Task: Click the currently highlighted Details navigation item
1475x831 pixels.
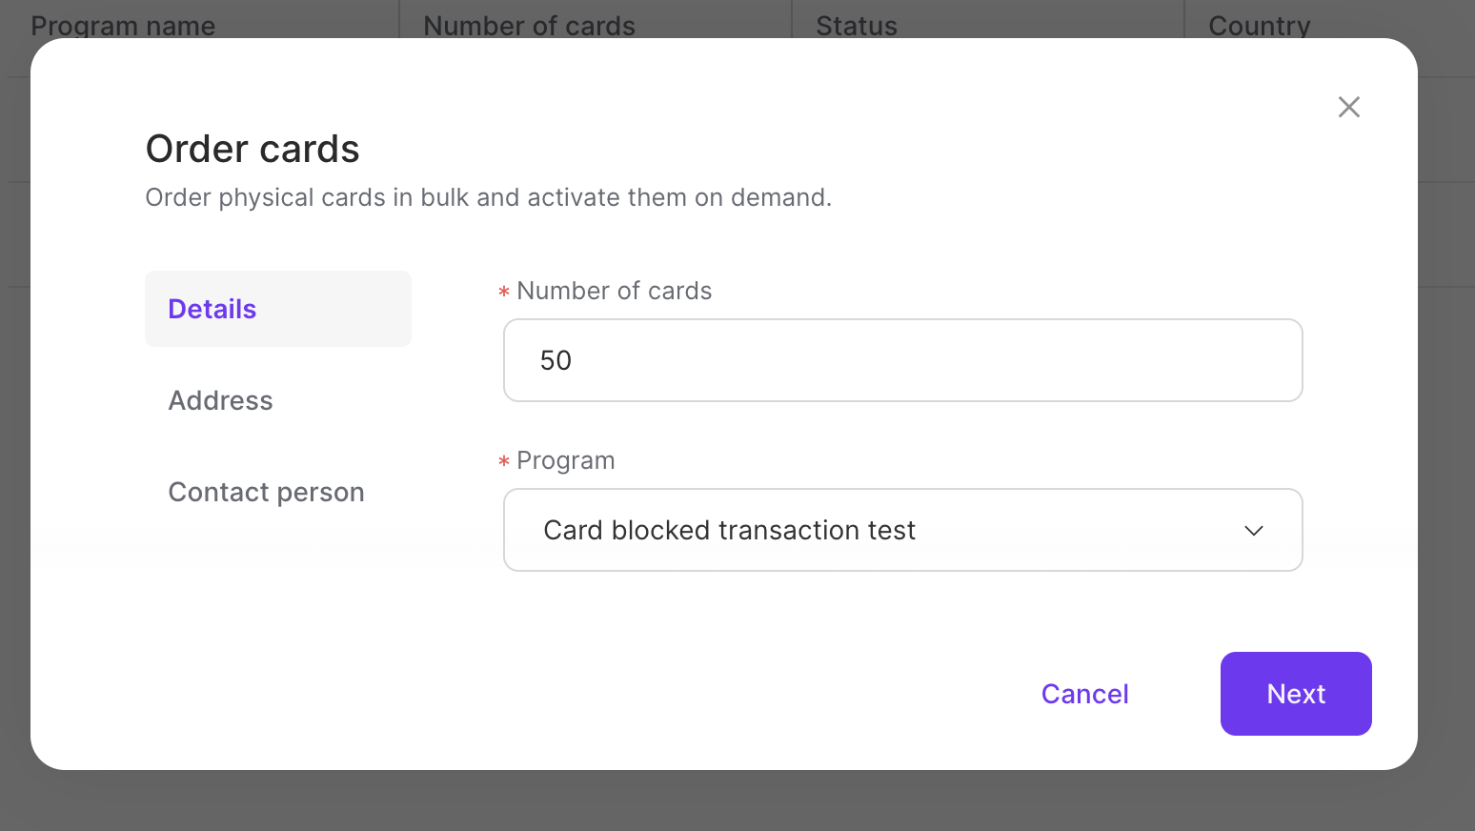Action: pos(212,308)
